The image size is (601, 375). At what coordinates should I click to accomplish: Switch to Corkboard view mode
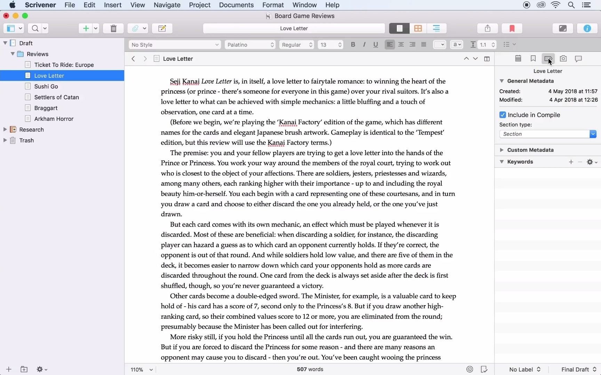[x=418, y=28]
